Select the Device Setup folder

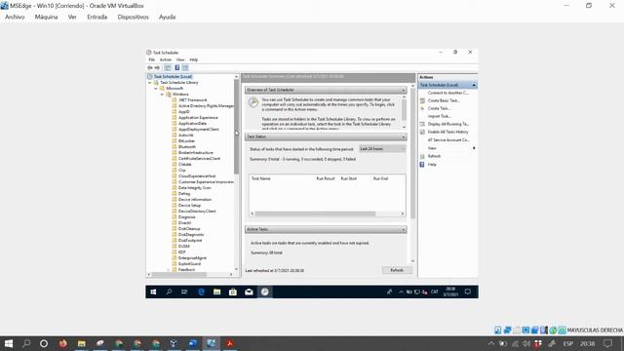point(189,206)
